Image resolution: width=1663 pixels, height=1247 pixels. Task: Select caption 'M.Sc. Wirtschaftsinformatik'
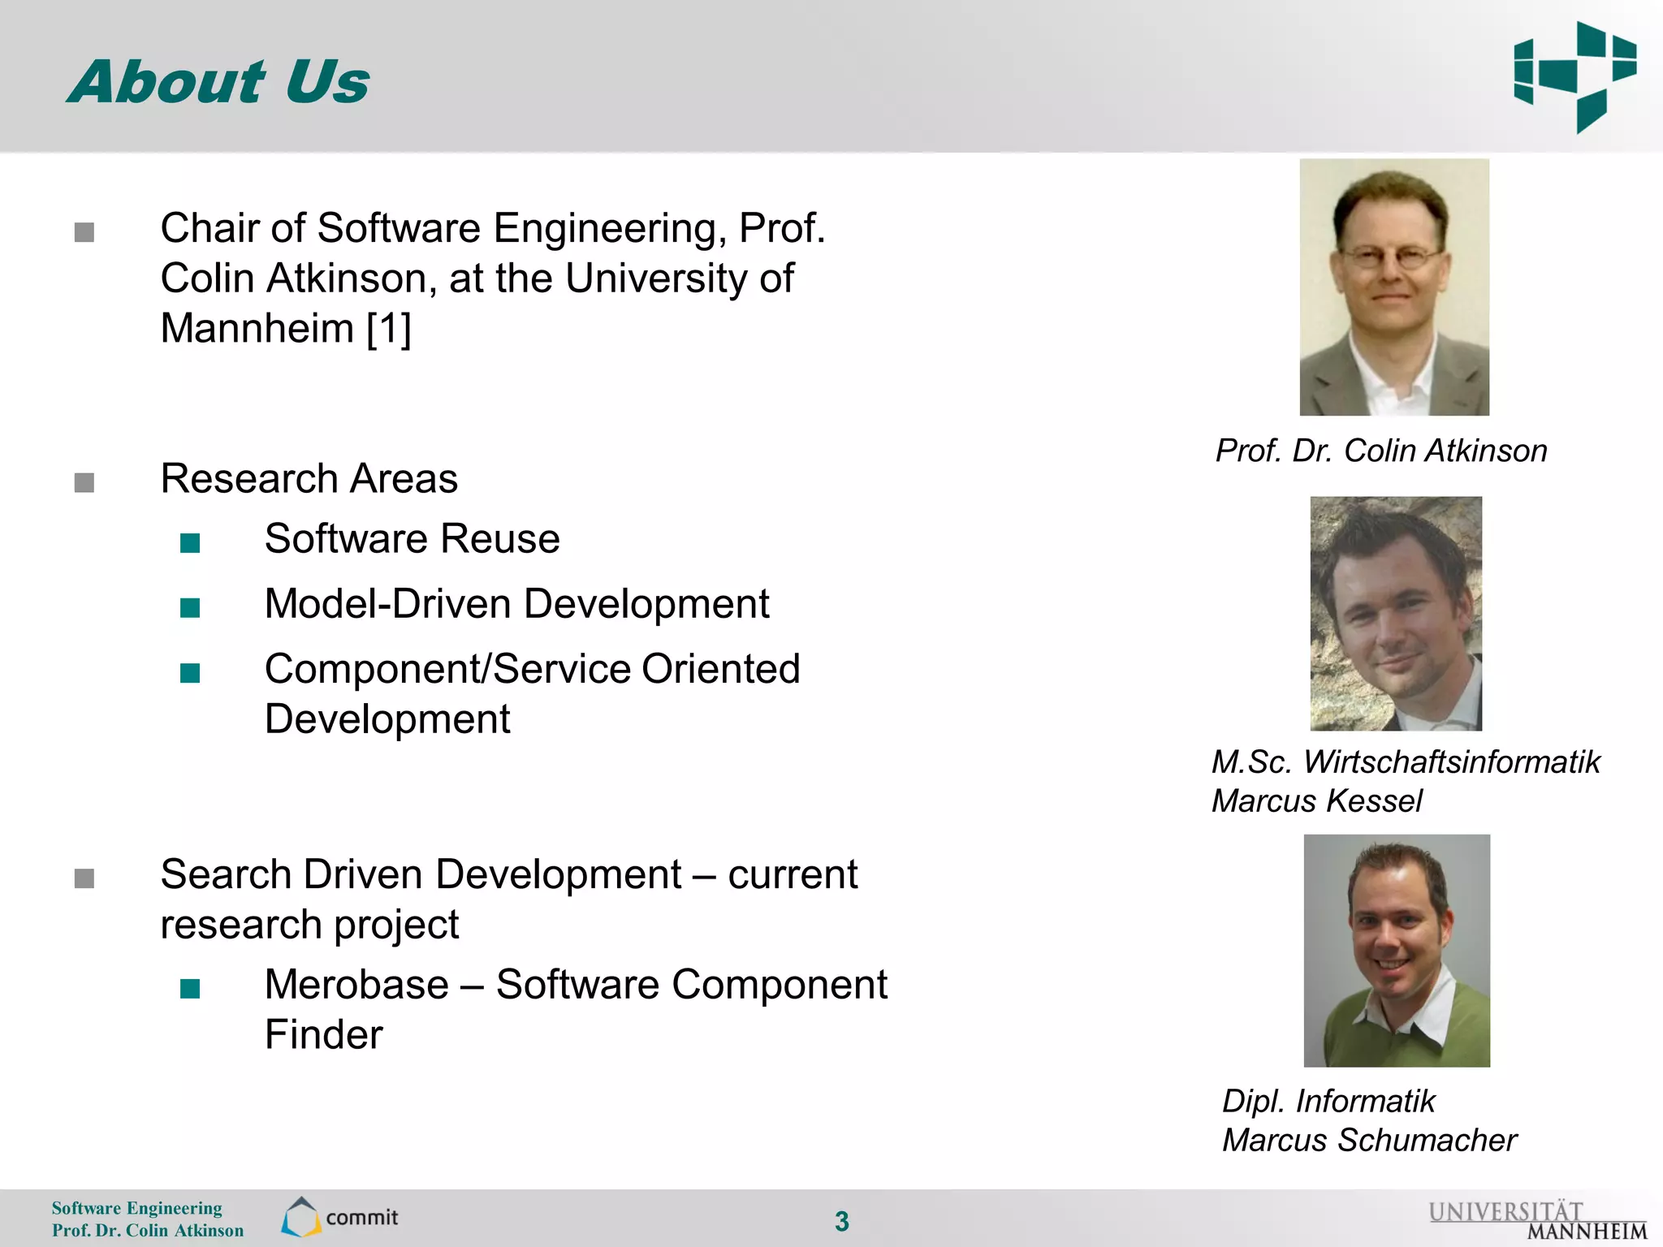[x=1406, y=762]
